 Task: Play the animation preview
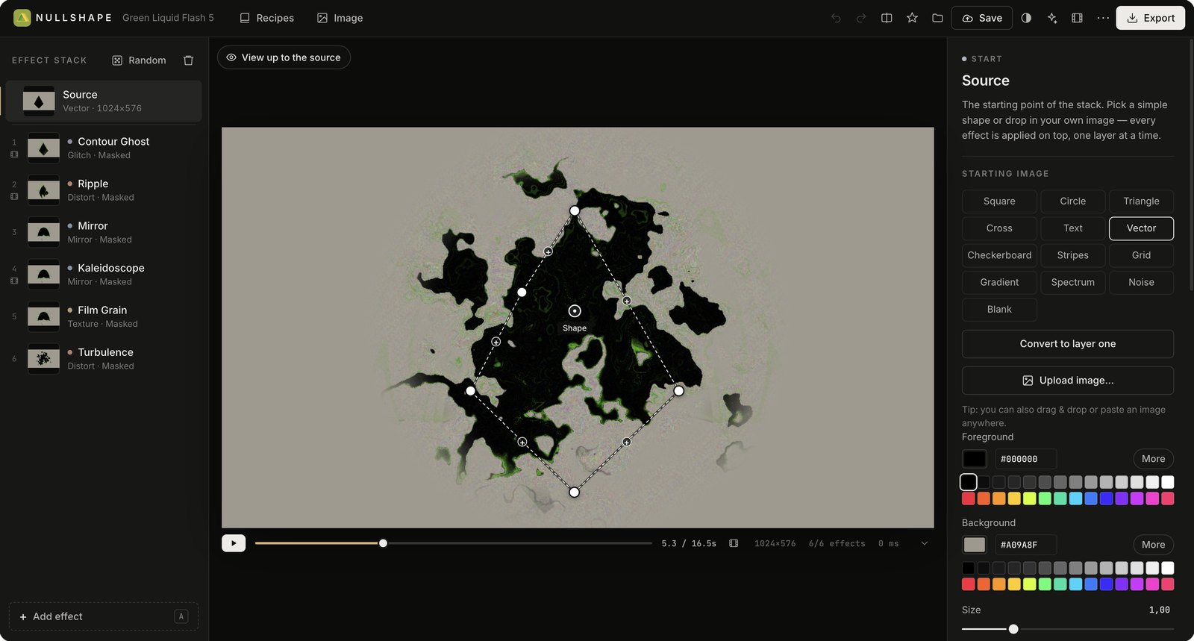point(234,543)
